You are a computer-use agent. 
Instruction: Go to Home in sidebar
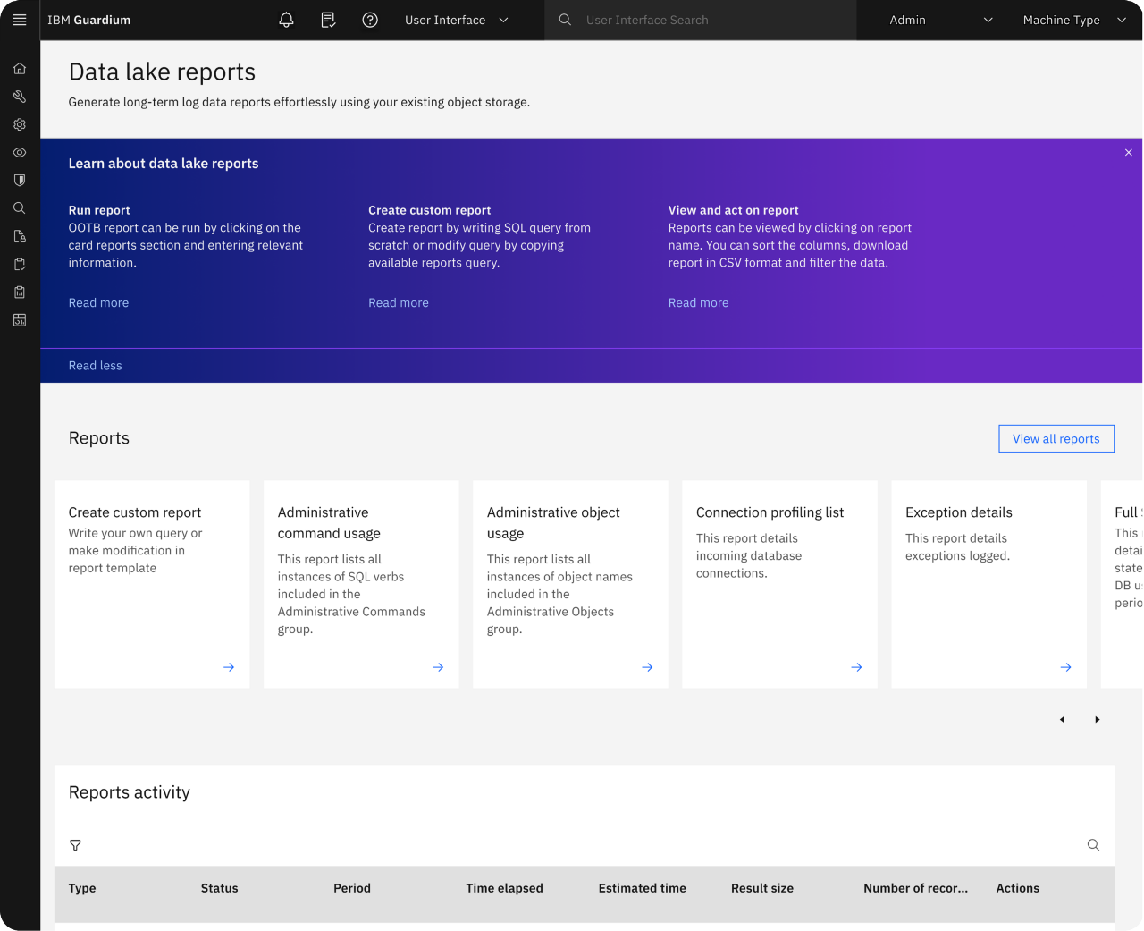point(20,69)
